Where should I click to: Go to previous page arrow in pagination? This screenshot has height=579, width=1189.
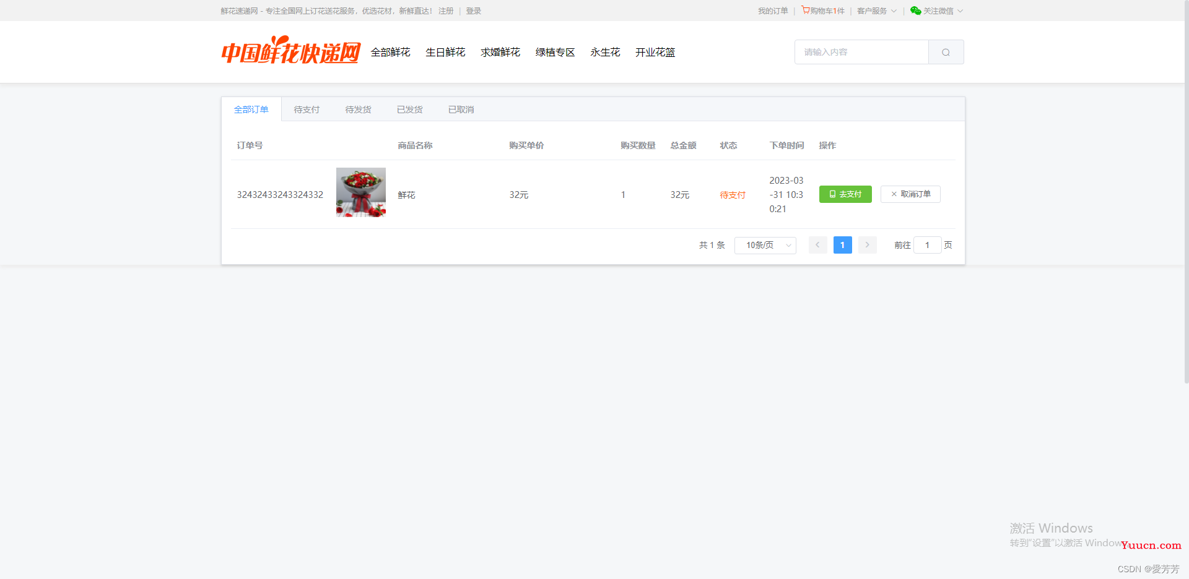817,245
